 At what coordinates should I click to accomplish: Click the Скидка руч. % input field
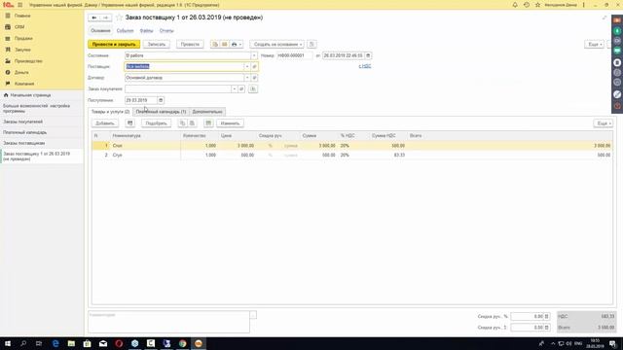tap(527, 316)
